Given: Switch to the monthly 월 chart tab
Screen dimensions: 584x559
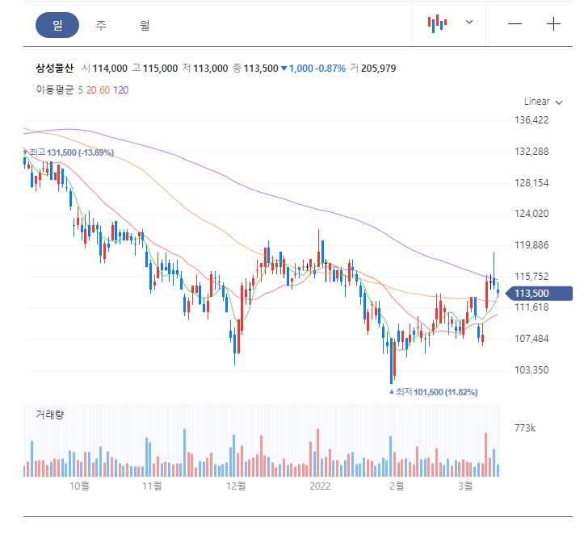Looking at the screenshot, I should coord(145,25).
